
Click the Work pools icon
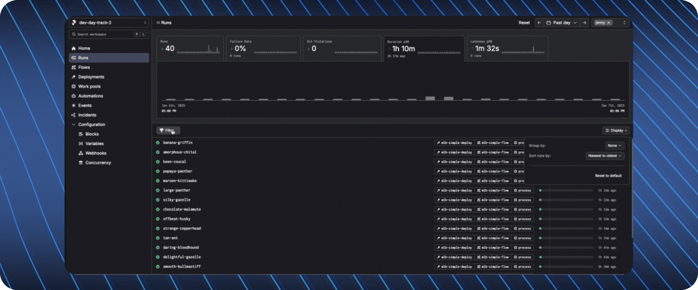click(74, 86)
